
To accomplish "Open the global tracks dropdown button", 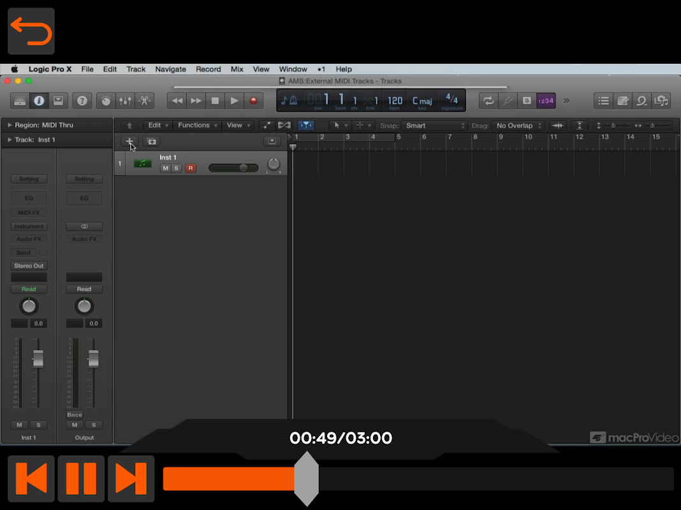I will [x=272, y=141].
